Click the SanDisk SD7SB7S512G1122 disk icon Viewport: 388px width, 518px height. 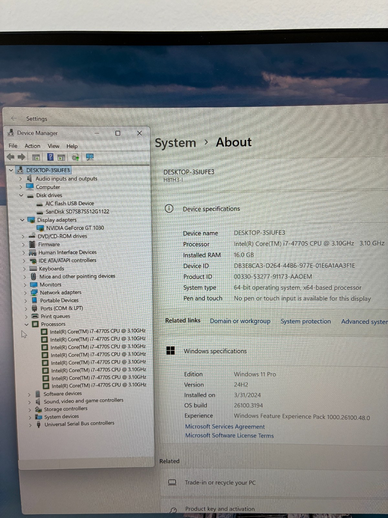(40, 212)
